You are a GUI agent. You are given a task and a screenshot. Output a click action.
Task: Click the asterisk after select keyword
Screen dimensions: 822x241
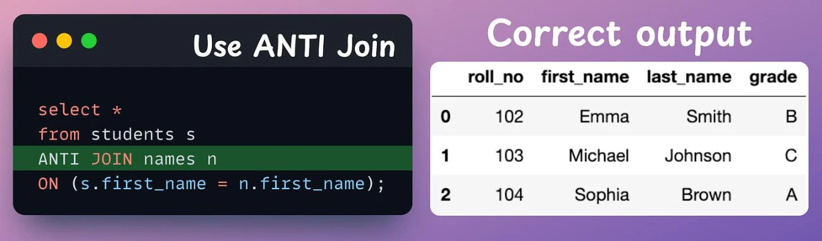(116, 110)
